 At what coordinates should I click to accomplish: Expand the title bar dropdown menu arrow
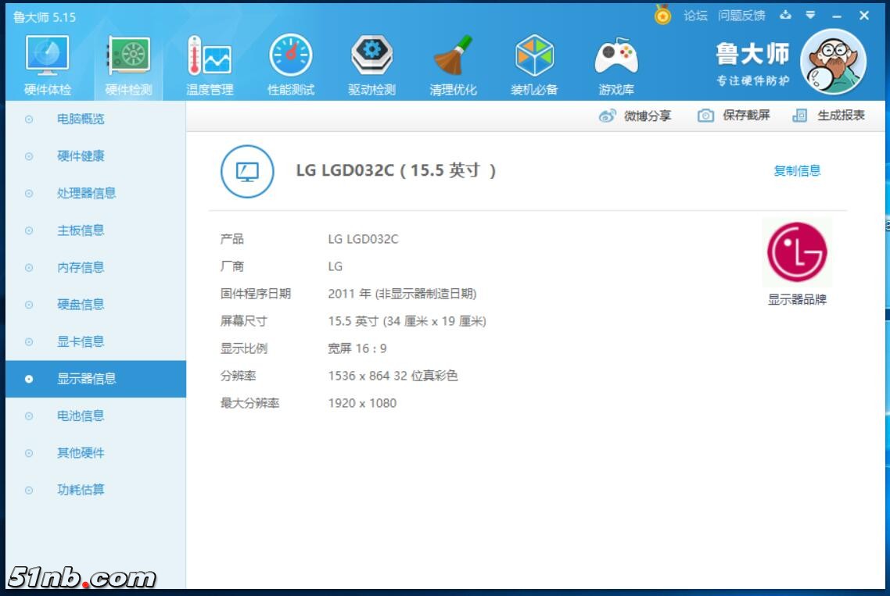(x=810, y=16)
